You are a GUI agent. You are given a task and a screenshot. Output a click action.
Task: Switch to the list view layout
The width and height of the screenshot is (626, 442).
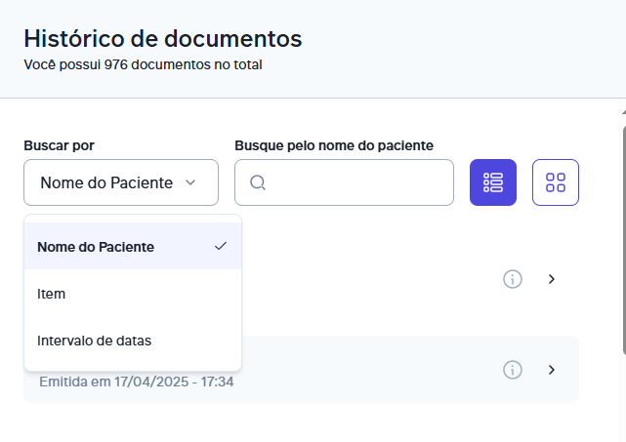click(493, 182)
